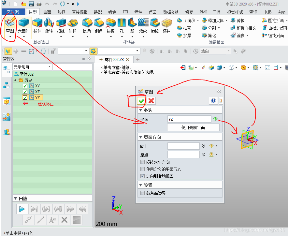Toggle visibility checkbox for XY plane

(25, 86)
